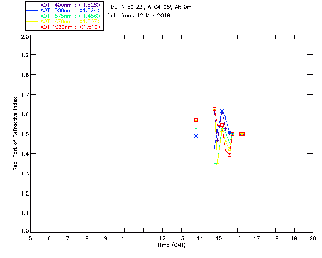The height and width of the screenshot is (258, 322).
Task: Click the 1.1 label on the vertical axis
Action: (x=25, y=213)
